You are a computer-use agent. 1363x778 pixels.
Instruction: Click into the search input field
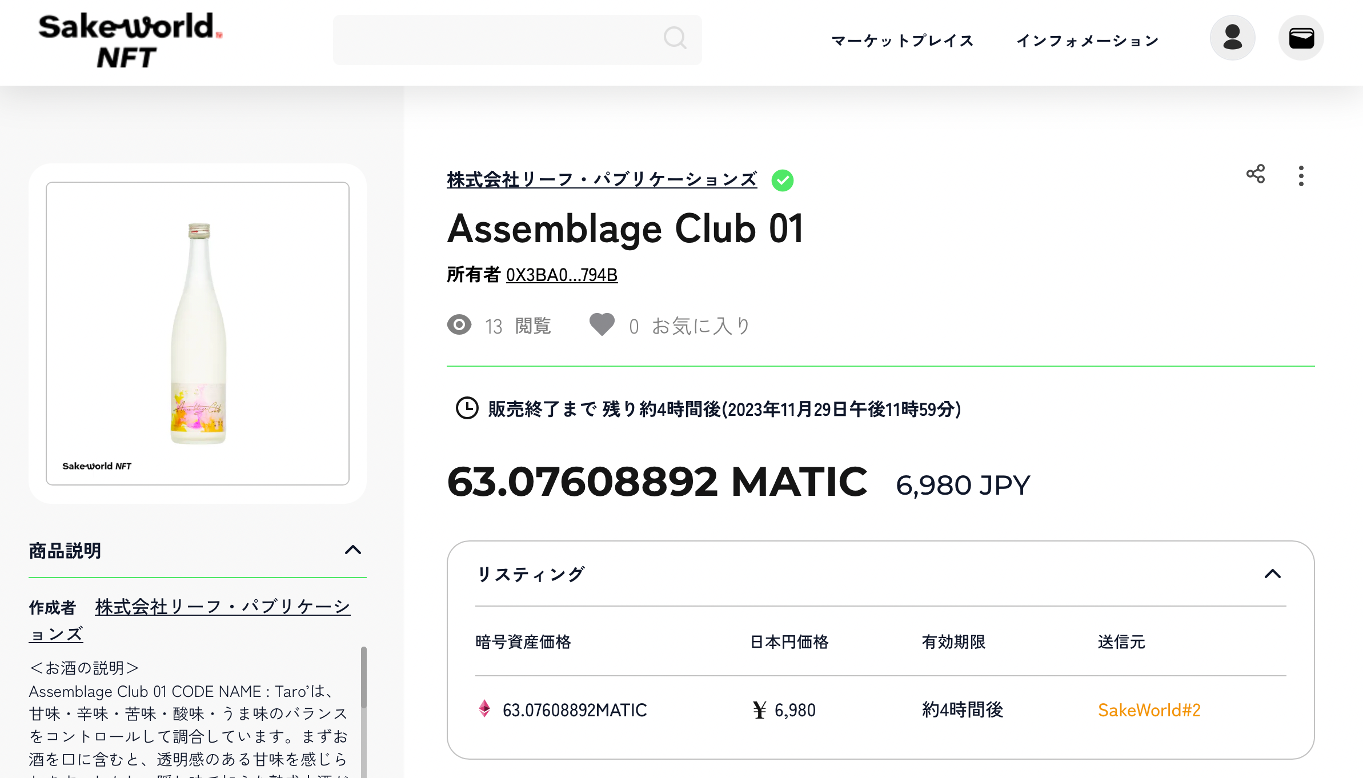click(x=491, y=39)
